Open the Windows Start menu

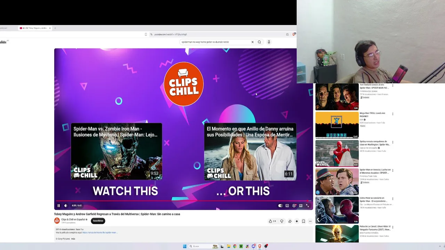pos(185,246)
